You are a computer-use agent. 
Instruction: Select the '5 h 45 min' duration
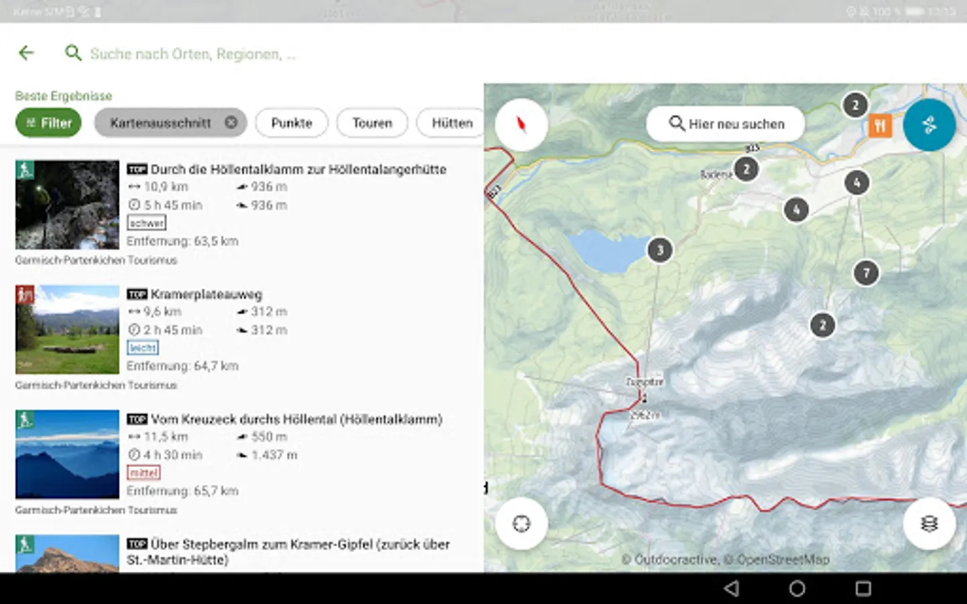[173, 205]
